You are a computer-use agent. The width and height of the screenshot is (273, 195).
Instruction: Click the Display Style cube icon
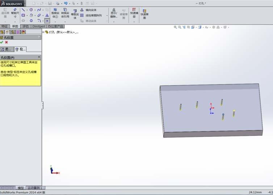200,27
